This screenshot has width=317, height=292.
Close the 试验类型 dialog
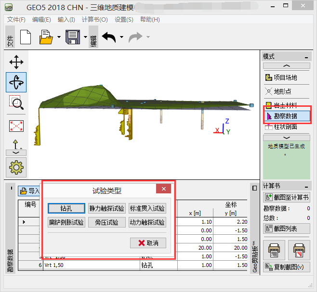click(164, 189)
